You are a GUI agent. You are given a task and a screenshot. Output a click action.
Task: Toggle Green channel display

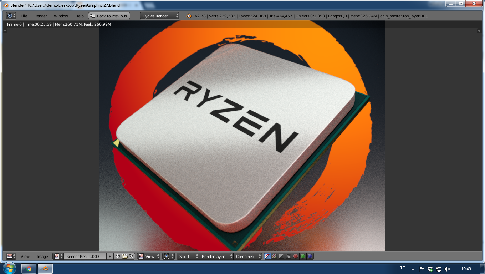click(303, 256)
